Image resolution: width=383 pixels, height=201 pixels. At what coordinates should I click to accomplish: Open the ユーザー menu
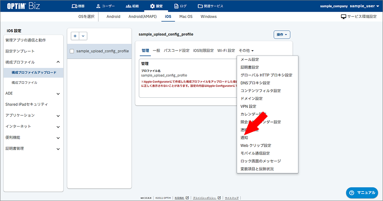point(105,6)
